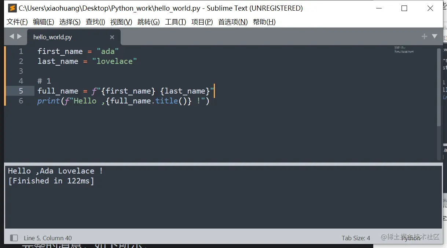447x248 pixels.
Task: Close the hello_world.py tab
Action: tap(112, 37)
